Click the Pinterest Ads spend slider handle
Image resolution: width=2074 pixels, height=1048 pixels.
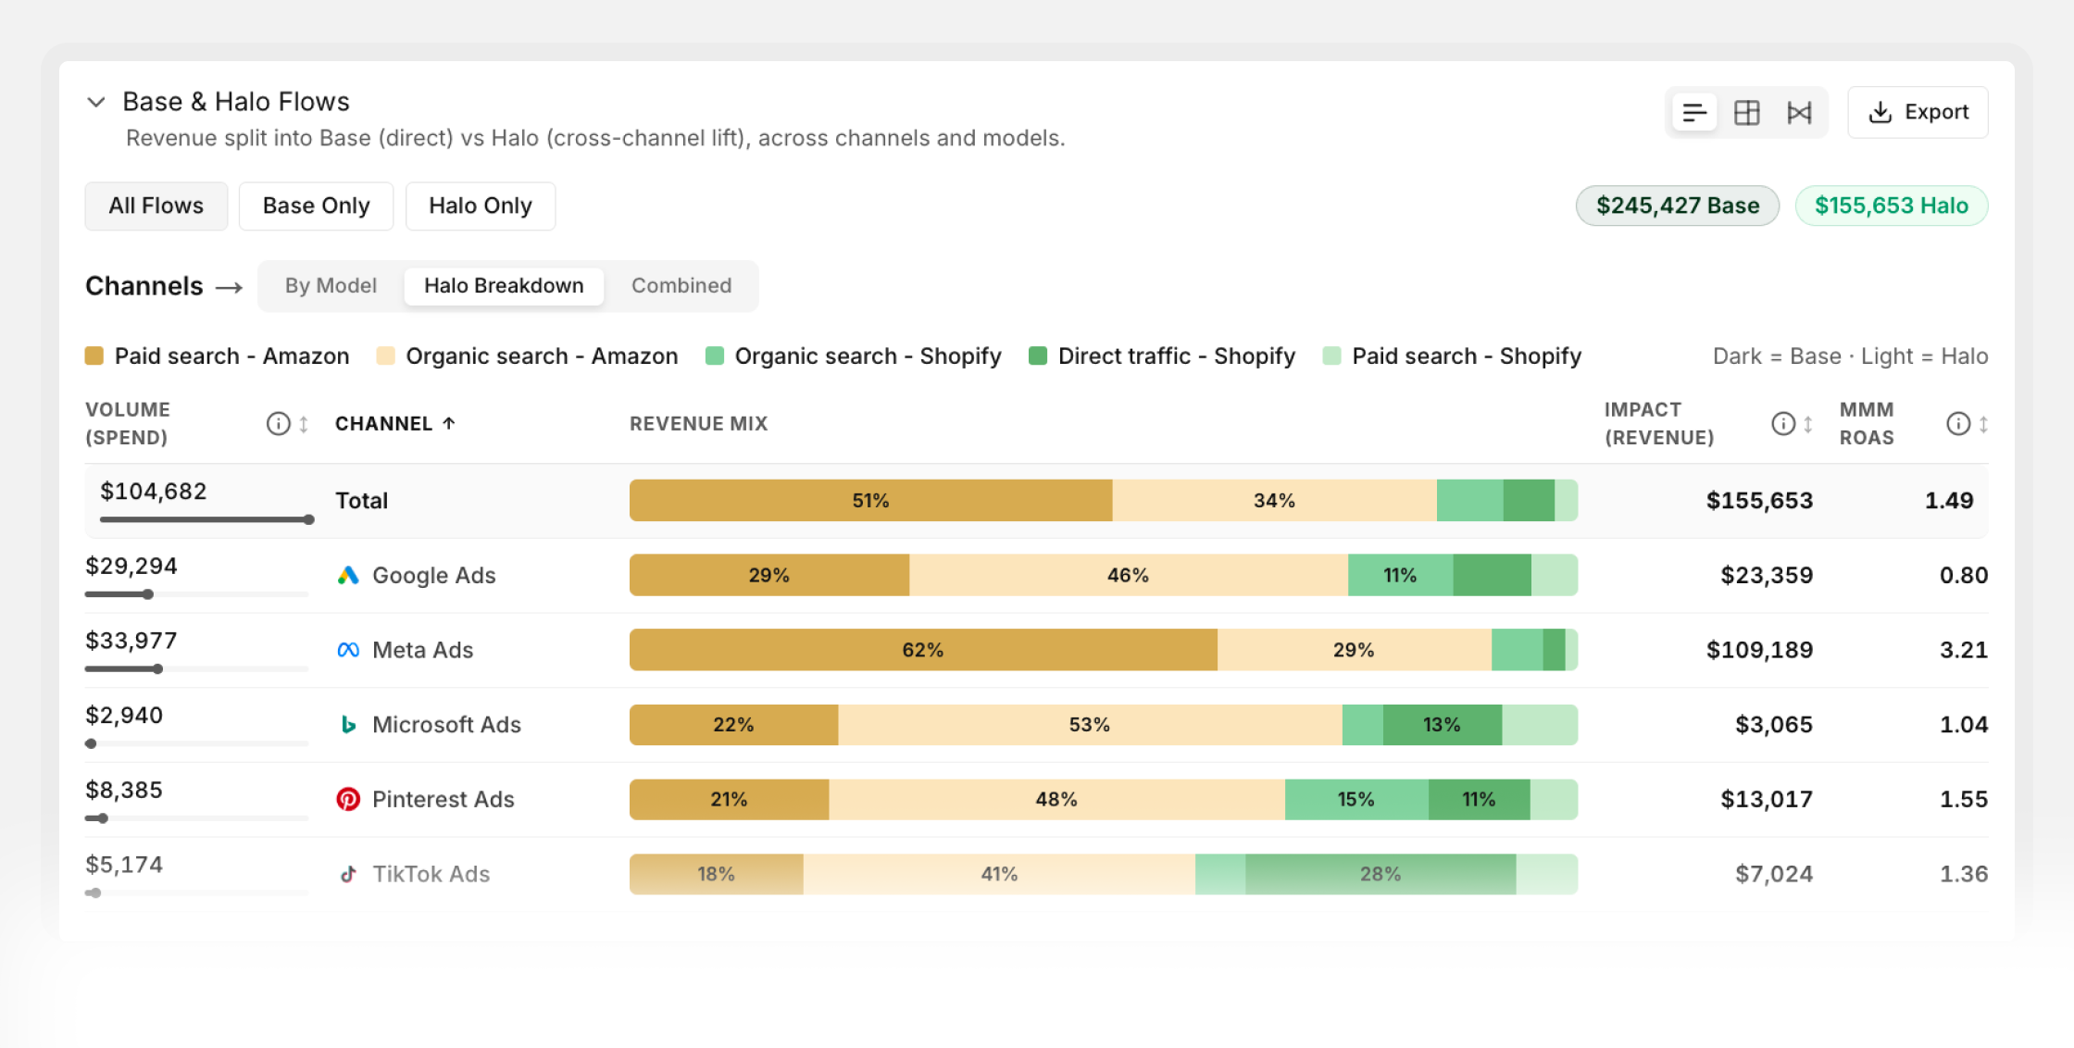[103, 818]
